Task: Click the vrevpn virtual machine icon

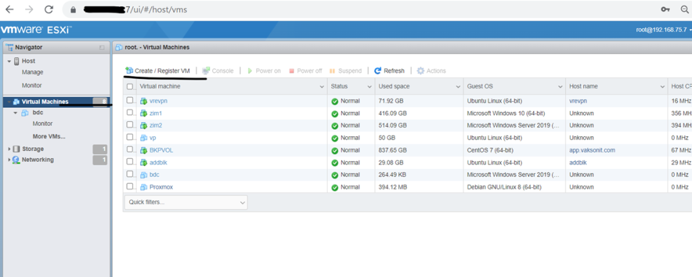Action: [x=143, y=101]
